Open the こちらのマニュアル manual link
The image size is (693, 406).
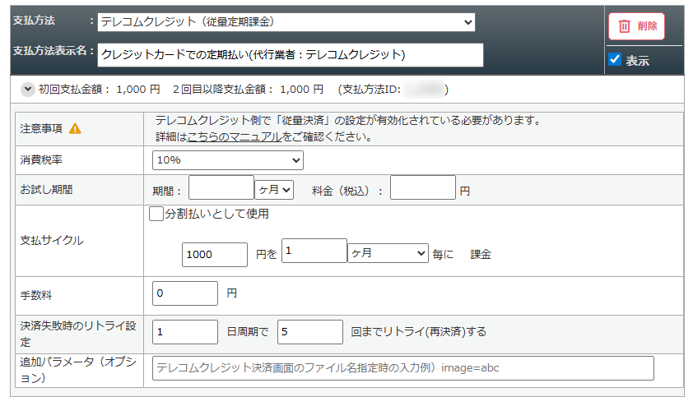(235, 136)
